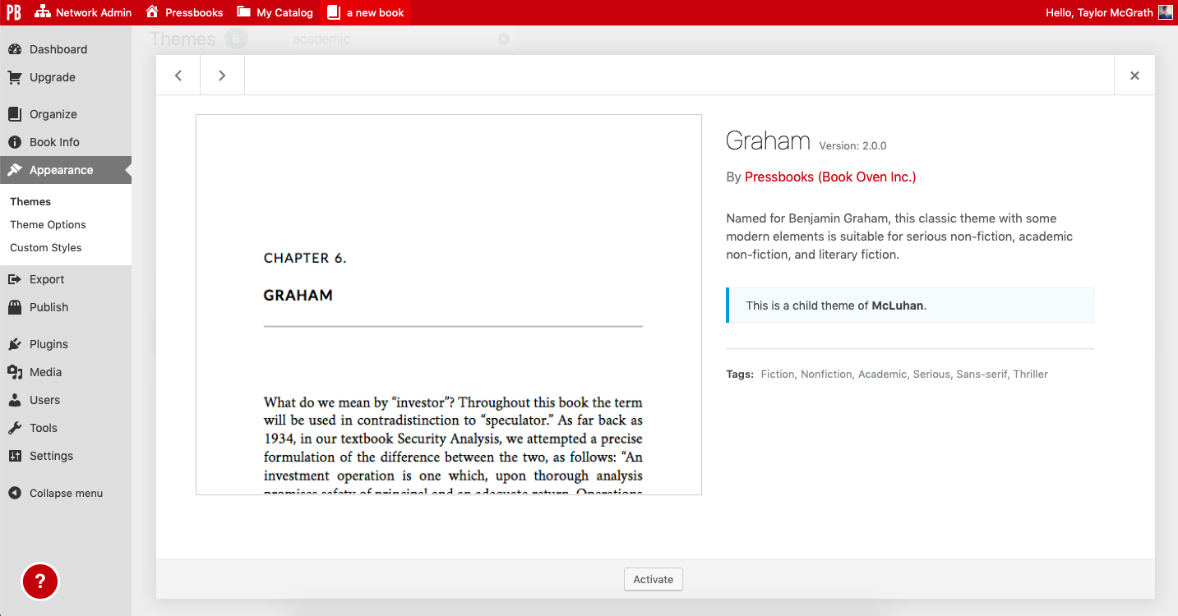Click the Themes page heading behind overlay
The height and width of the screenshot is (616, 1178).
tap(182, 39)
